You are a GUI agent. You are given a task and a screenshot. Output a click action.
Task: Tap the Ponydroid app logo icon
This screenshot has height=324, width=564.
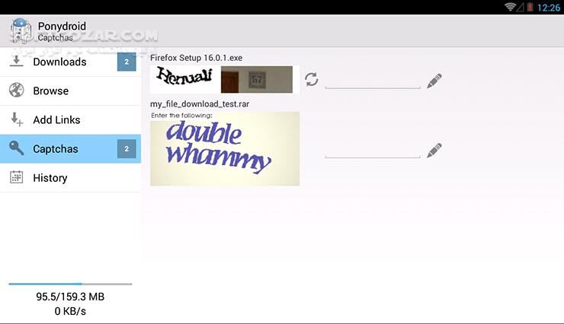click(x=19, y=31)
